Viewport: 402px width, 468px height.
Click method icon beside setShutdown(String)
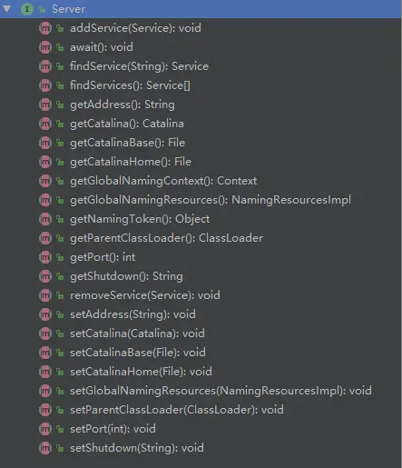[x=45, y=448]
